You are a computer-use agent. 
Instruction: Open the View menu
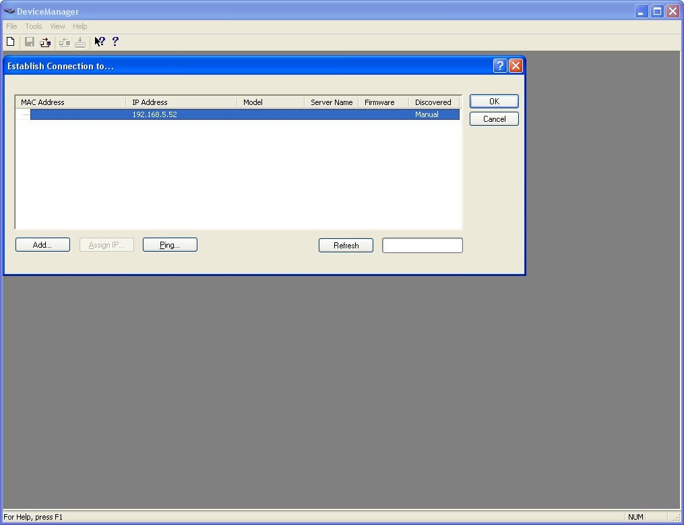[x=57, y=26]
